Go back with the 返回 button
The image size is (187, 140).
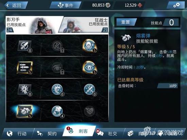coord(16,5)
